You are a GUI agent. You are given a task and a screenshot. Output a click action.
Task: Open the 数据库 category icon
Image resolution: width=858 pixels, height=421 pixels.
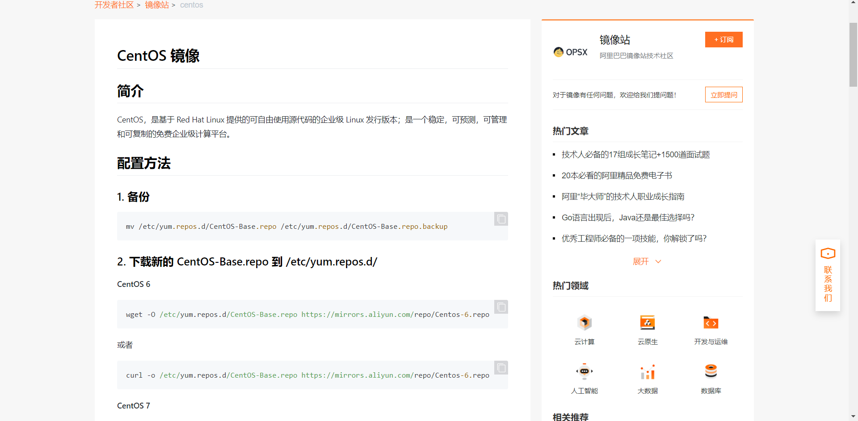click(711, 371)
